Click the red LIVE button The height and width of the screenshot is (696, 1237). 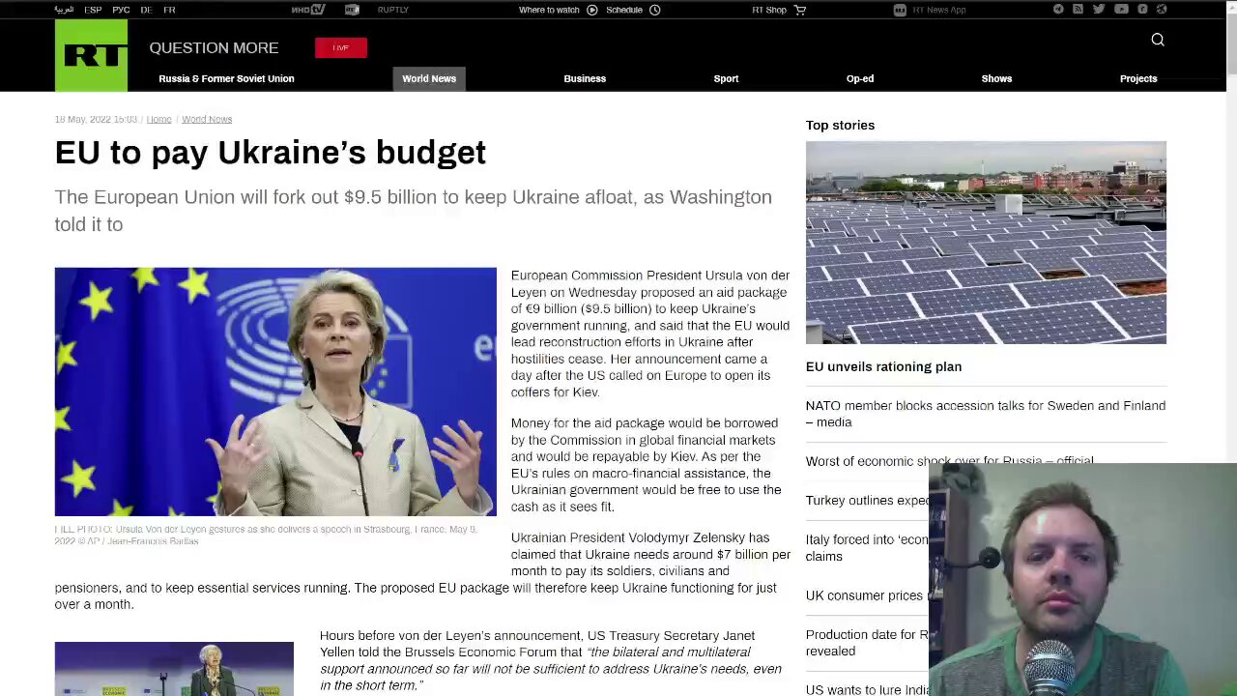(x=340, y=47)
